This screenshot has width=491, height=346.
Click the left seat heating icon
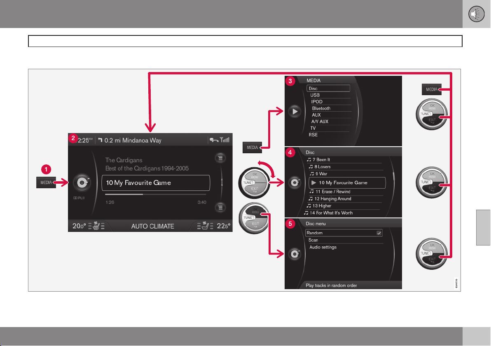click(96, 226)
